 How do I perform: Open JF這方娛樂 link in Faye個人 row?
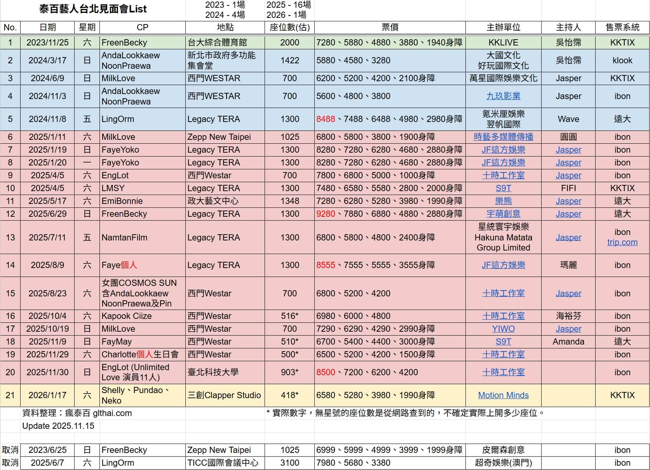tap(503, 265)
